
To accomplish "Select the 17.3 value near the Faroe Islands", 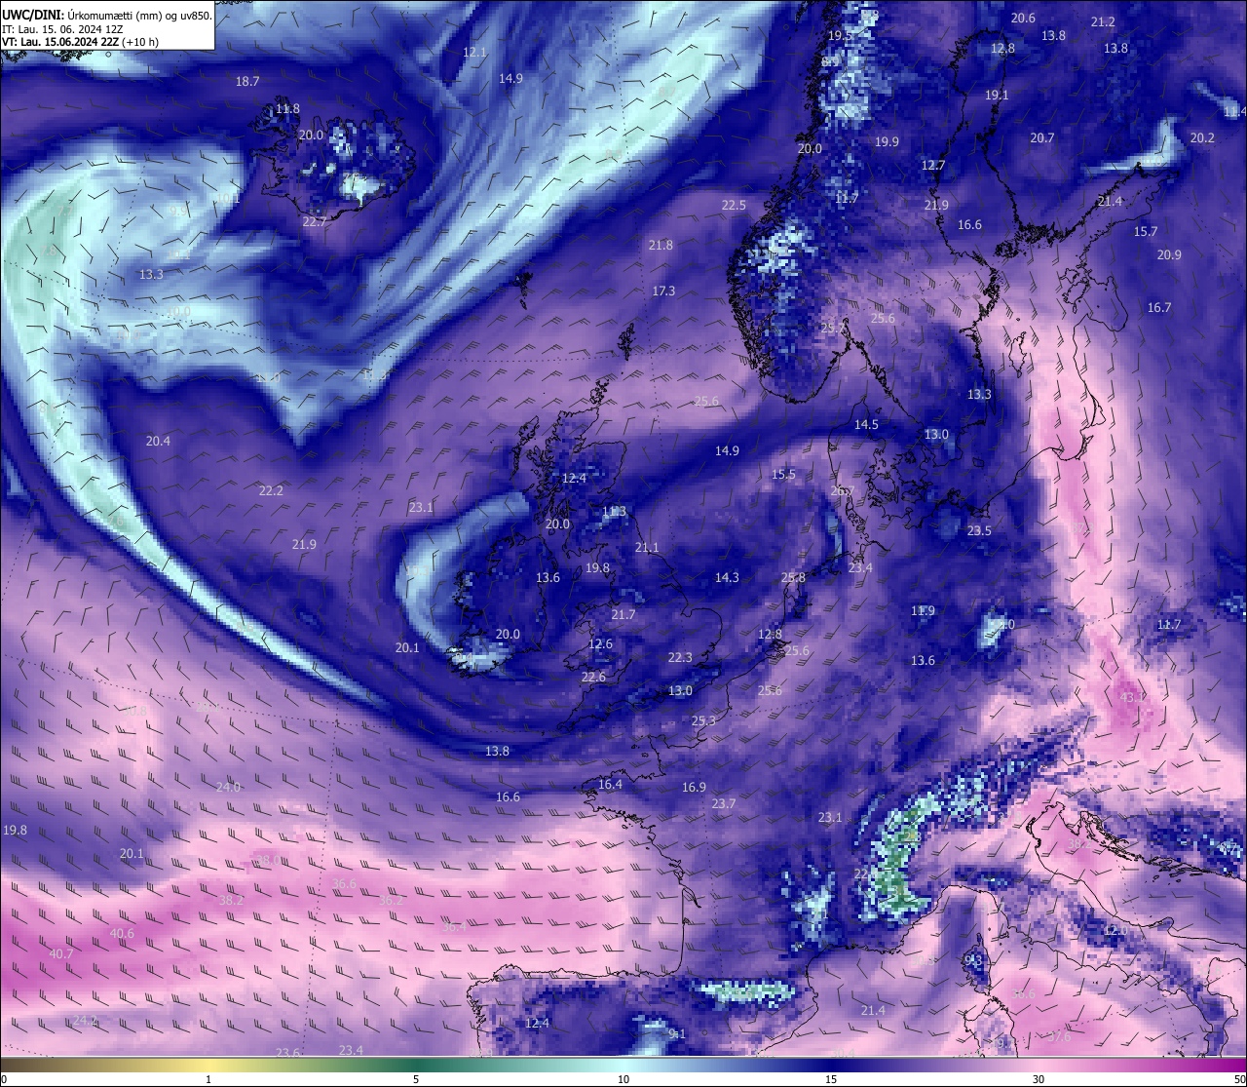I will [x=663, y=291].
